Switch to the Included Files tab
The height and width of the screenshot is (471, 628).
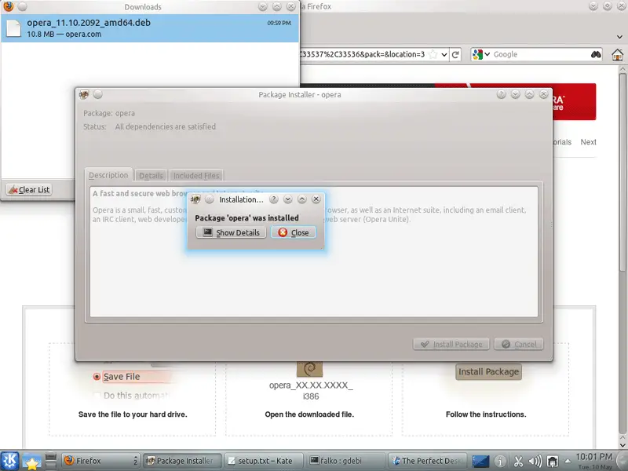196,175
